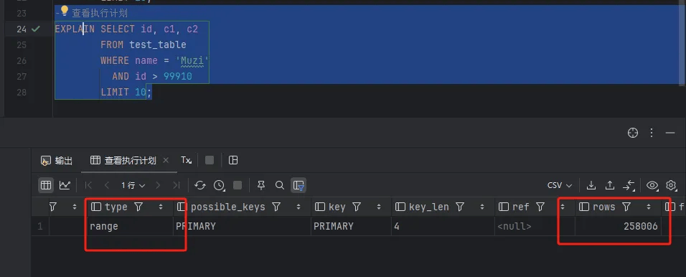Image resolution: width=686 pixels, height=277 pixels.
Task: Sort by the key column arrows
Action: [380, 207]
